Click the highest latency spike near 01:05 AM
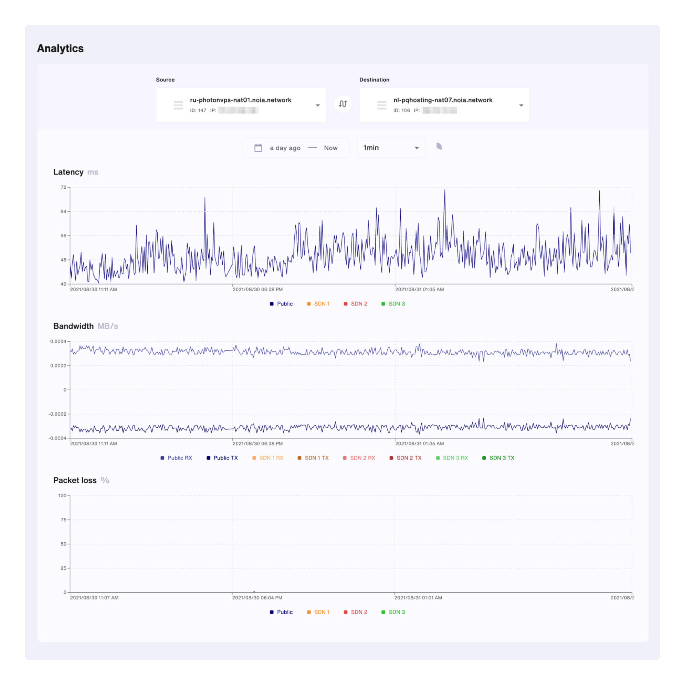Image resolution: width=685 pixels, height=685 pixels. pos(445,191)
